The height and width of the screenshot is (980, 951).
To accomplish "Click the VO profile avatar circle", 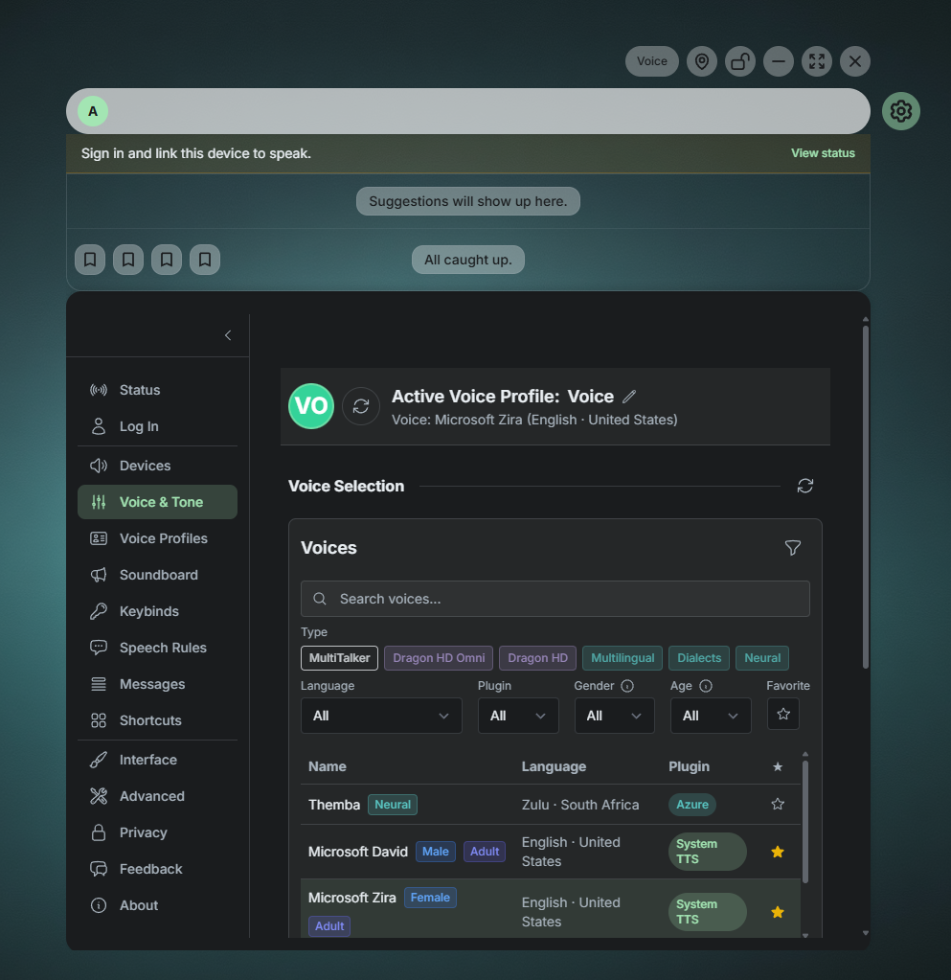I will pos(311,406).
